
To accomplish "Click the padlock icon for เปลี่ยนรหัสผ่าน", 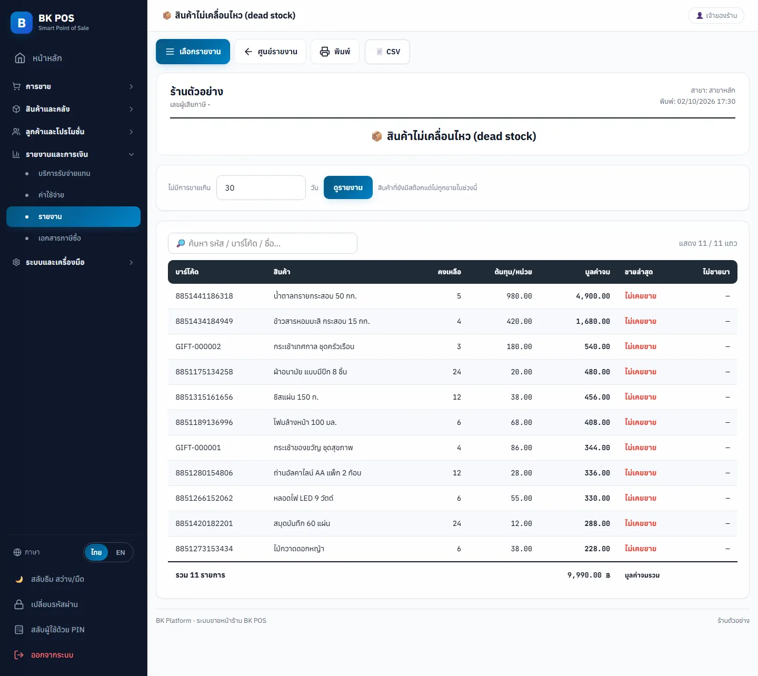I will click(x=19, y=604).
